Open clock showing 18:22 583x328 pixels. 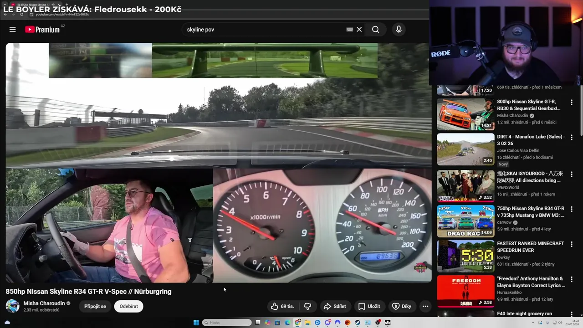[573, 323]
